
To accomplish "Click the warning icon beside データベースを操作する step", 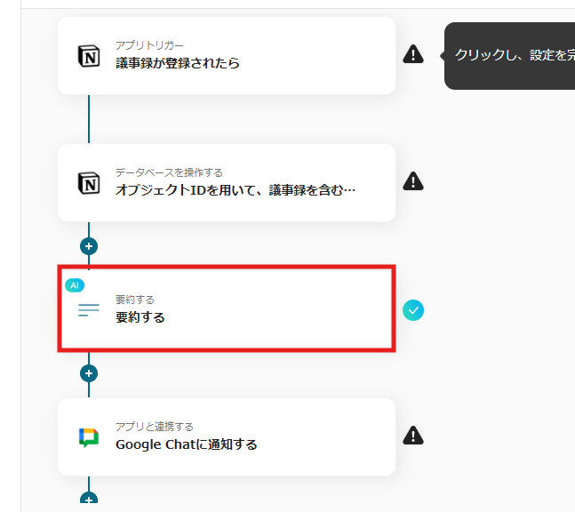I will (413, 181).
